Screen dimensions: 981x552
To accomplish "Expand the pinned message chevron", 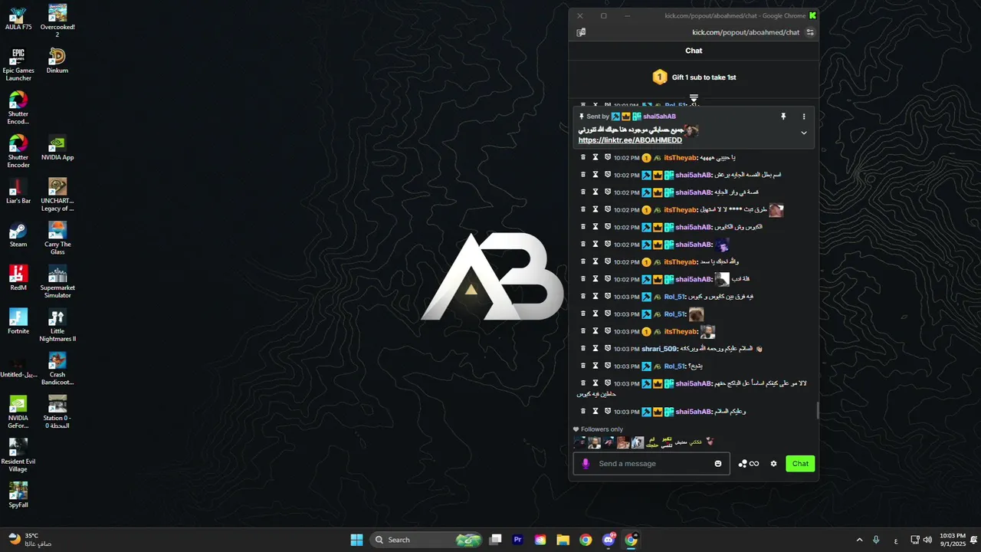I will [x=804, y=133].
